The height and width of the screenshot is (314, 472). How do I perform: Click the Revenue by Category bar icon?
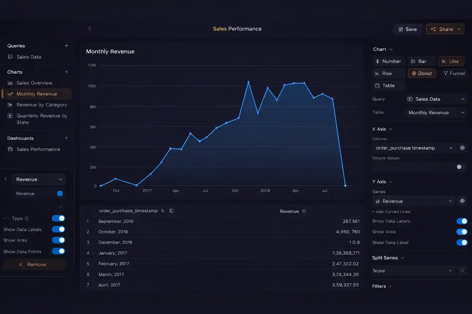(10, 105)
